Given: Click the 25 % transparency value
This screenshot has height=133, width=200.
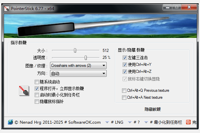Looking at the screenshot, I should (x=106, y=58).
